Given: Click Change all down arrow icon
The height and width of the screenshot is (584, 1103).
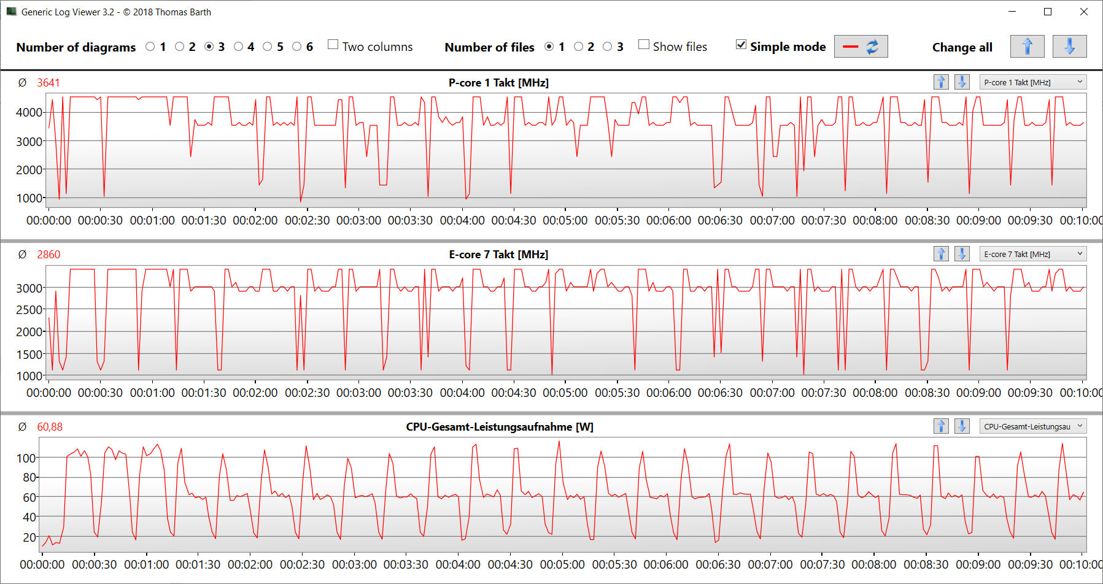Looking at the screenshot, I should click(1069, 47).
